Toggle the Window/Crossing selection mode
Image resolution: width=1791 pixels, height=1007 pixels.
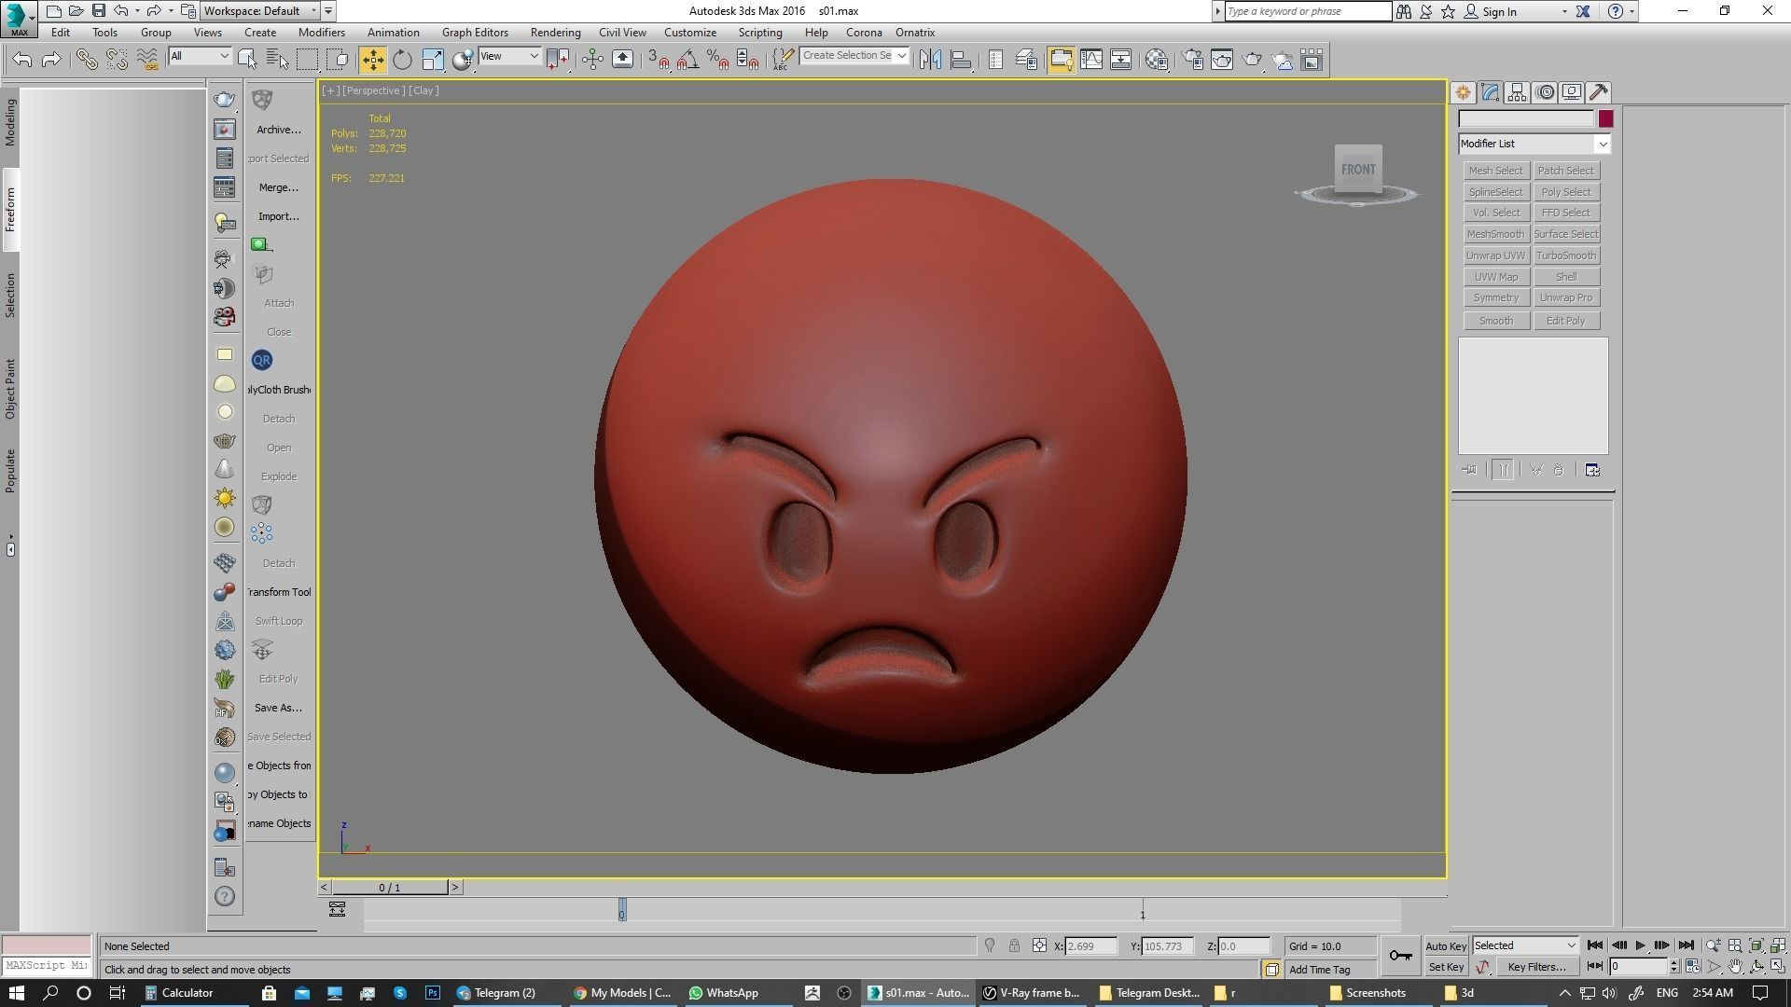click(337, 60)
